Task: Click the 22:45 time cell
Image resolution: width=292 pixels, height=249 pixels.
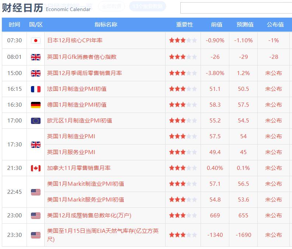Action: point(14,192)
